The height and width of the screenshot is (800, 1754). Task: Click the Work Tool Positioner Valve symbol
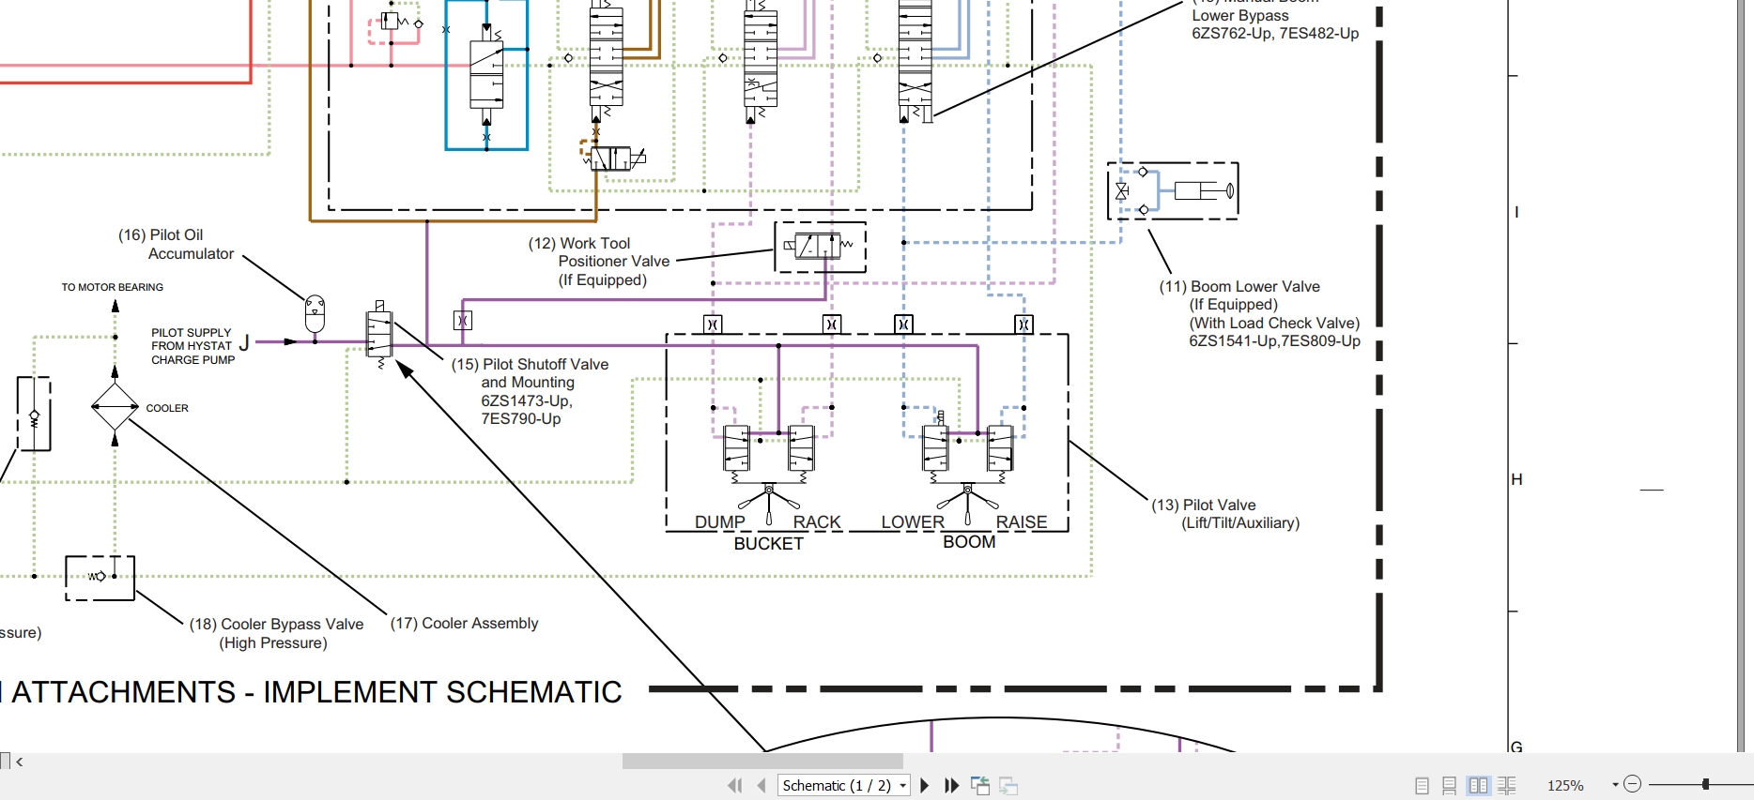[x=820, y=247]
